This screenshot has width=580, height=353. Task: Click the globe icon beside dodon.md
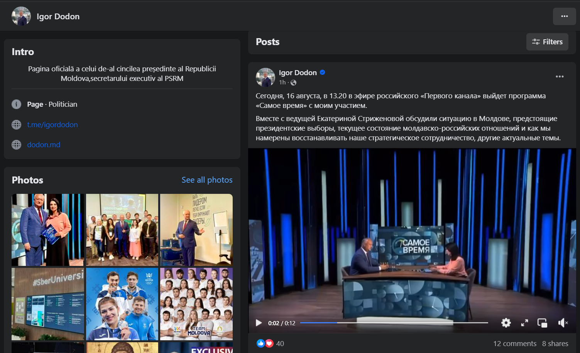point(16,145)
